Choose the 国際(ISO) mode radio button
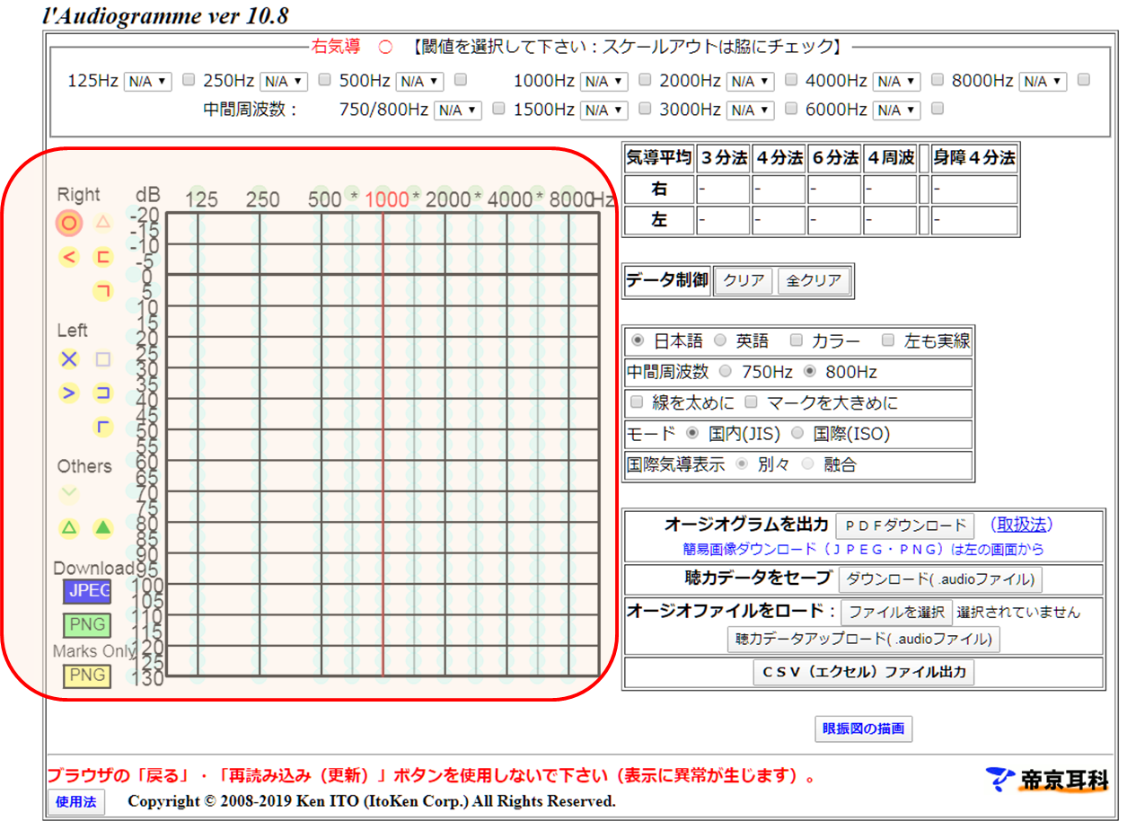1127x830 pixels. click(797, 434)
